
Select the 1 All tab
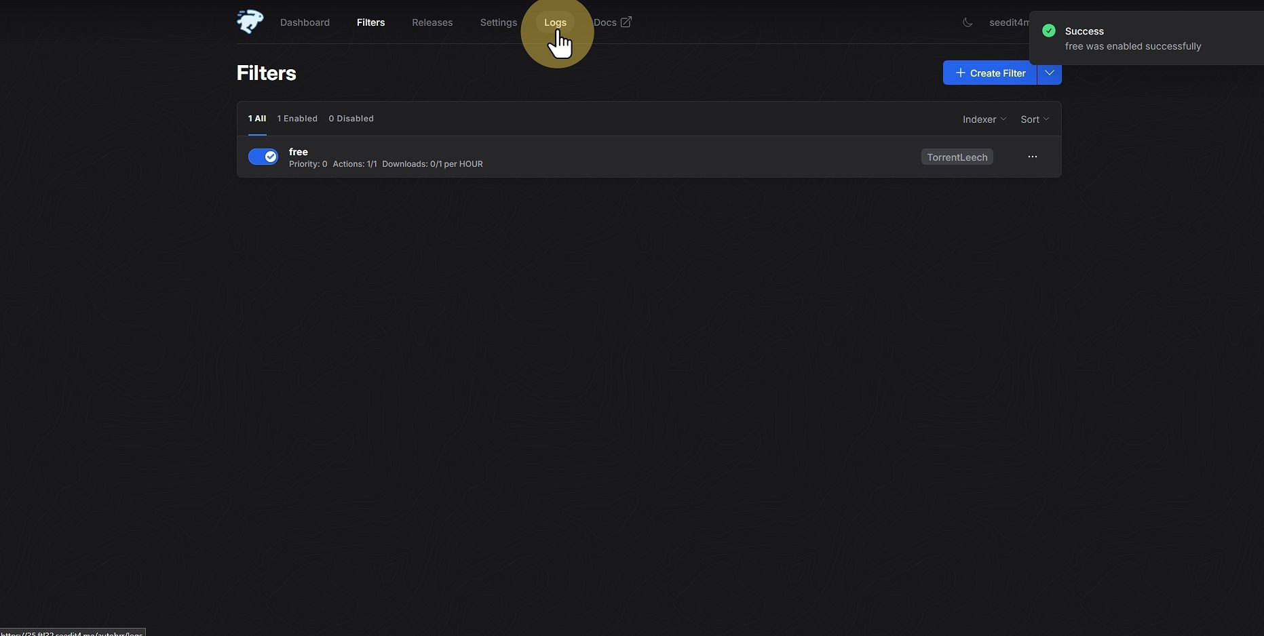tap(257, 119)
